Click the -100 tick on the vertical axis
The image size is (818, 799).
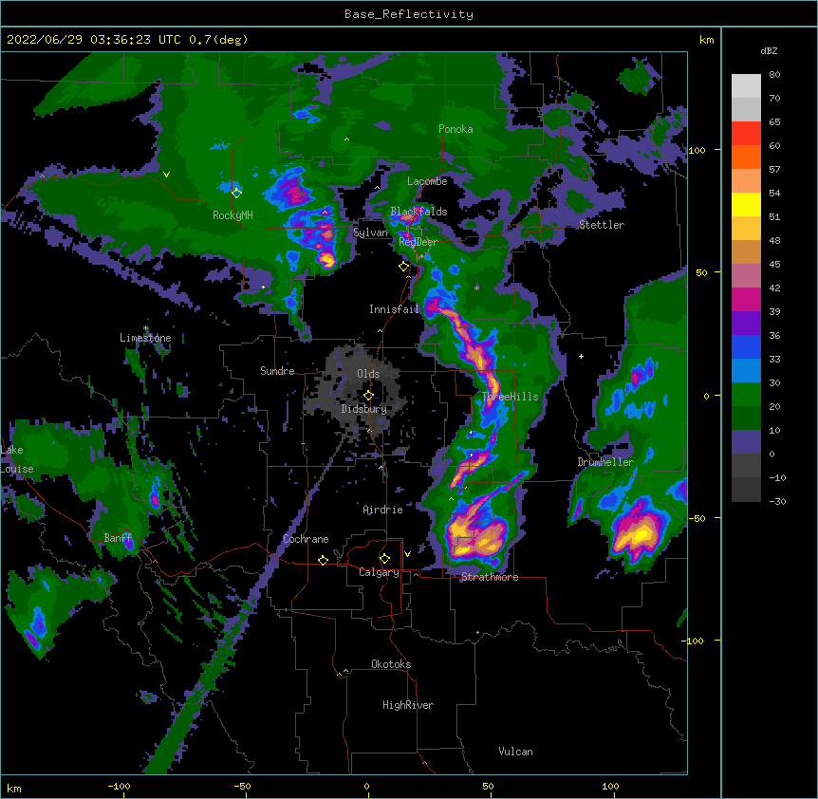(694, 641)
